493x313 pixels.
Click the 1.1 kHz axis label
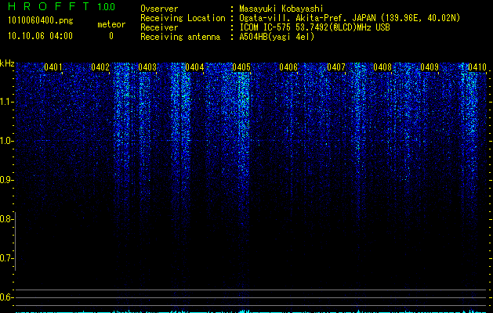7,102
